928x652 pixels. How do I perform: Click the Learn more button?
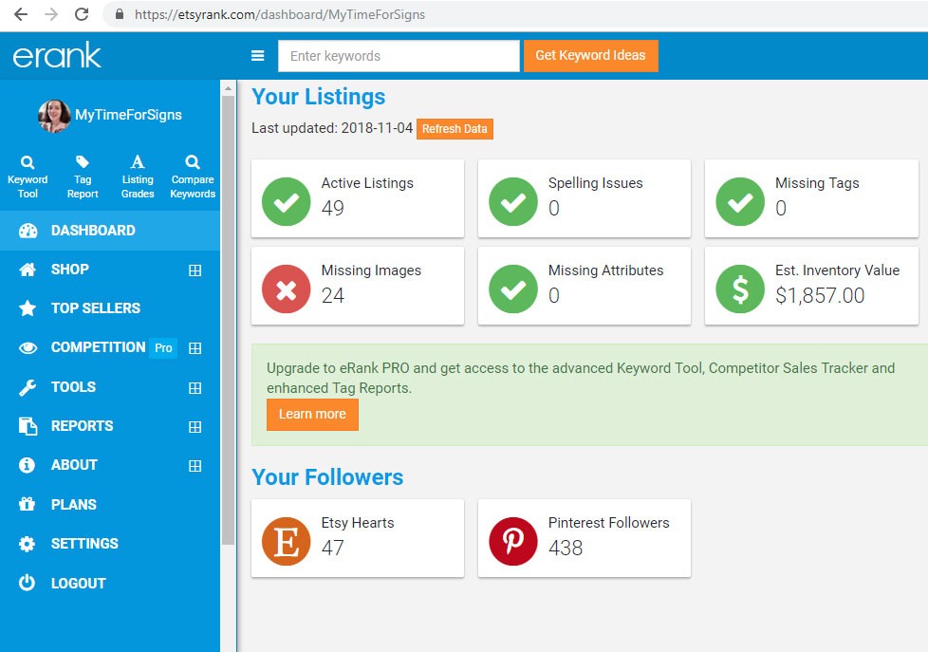tap(312, 415)
